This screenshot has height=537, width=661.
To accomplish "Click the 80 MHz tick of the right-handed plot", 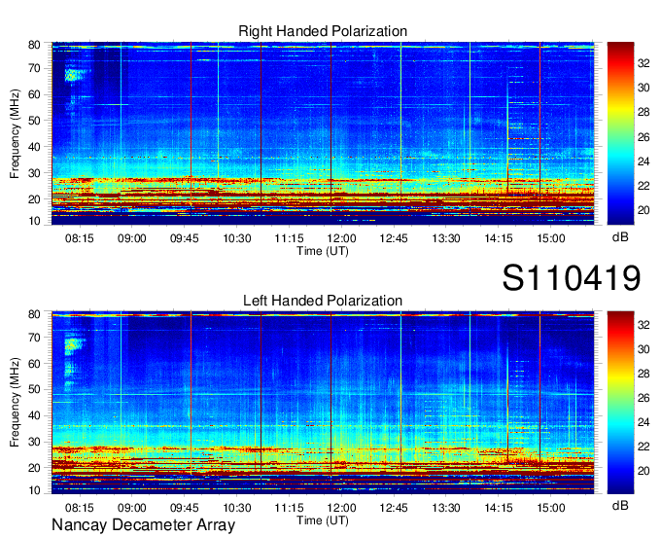I will pyautogui.click(x=34, y=45).
